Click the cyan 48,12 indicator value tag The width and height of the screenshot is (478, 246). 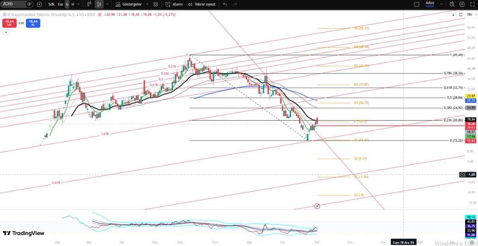pos(470,217)
